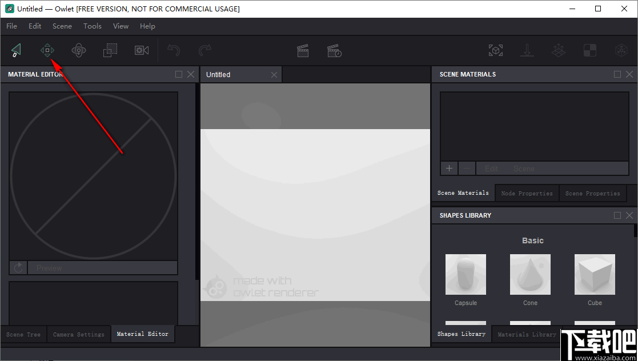Select the Cone shape thumbnail
The width and height of the screenshot is (638, 361).
(x=530, y=274)
